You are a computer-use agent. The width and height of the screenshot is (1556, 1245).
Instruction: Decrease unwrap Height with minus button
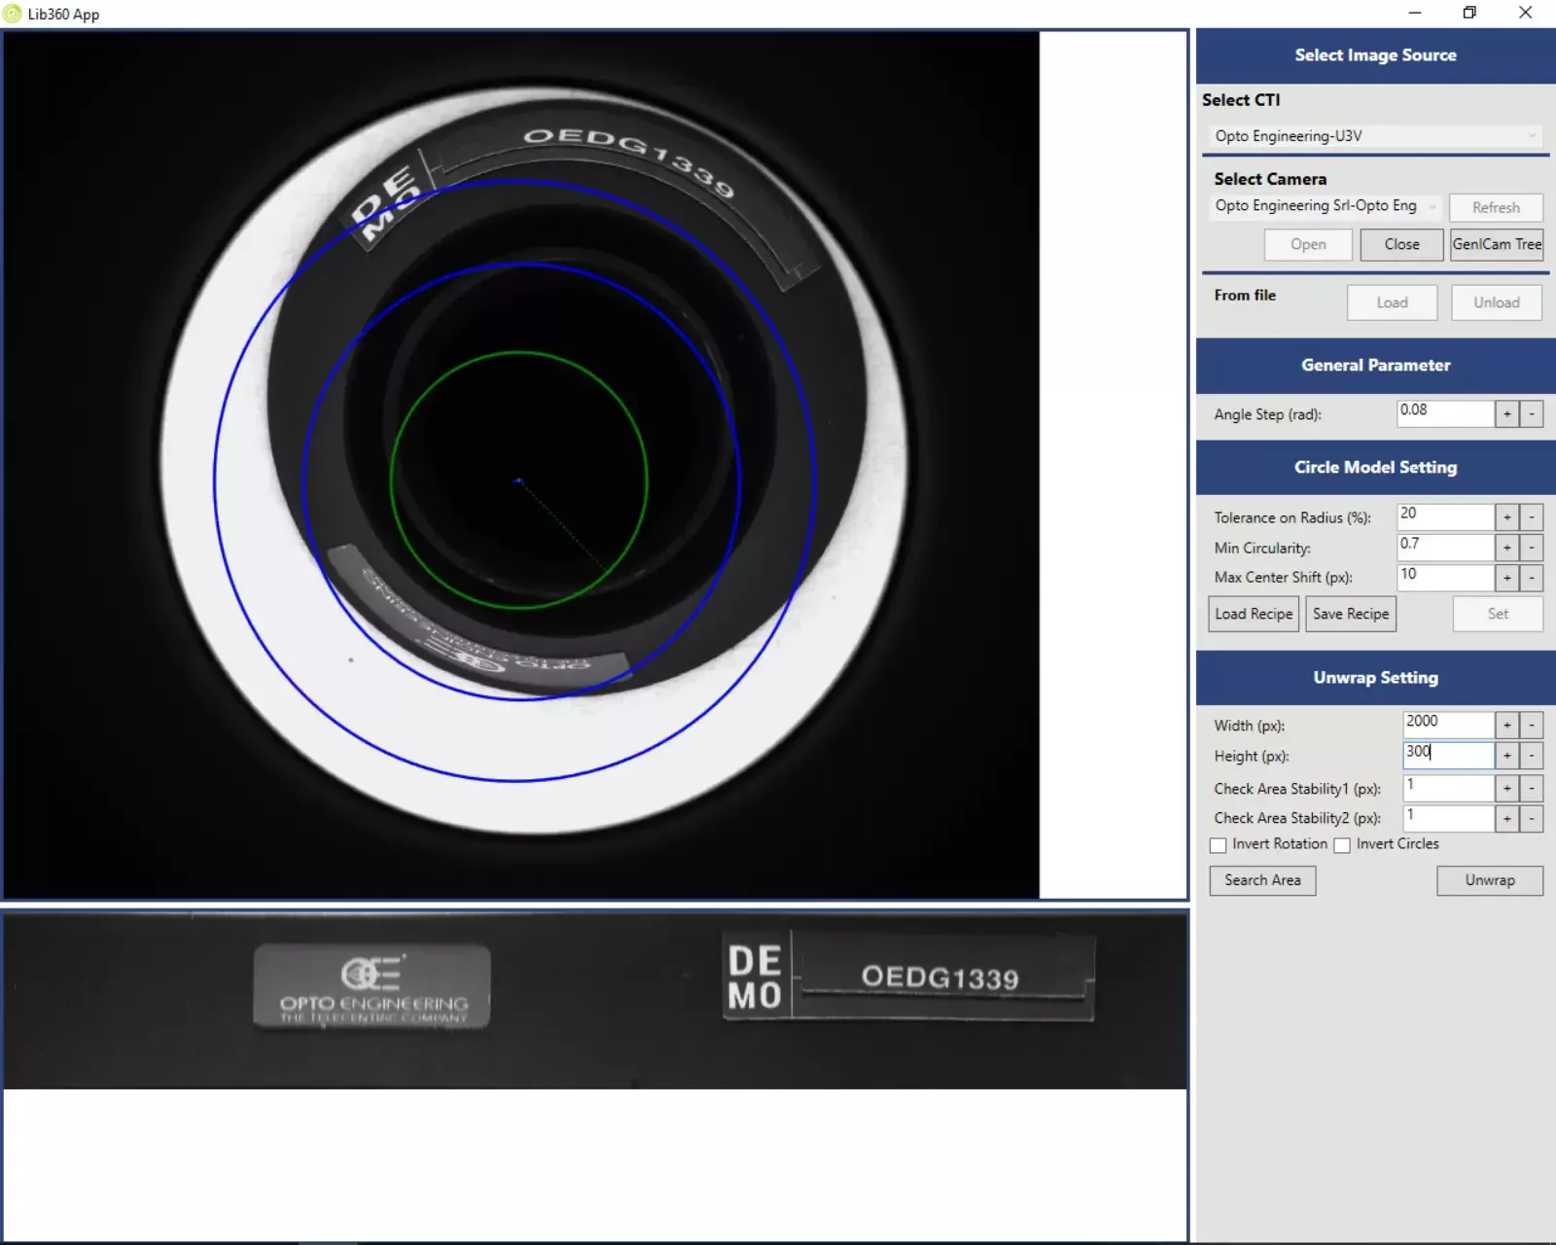[1532, 756]
